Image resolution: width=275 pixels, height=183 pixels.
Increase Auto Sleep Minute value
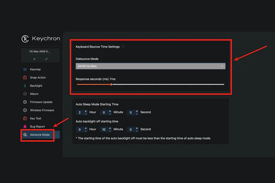pos(110,111)
